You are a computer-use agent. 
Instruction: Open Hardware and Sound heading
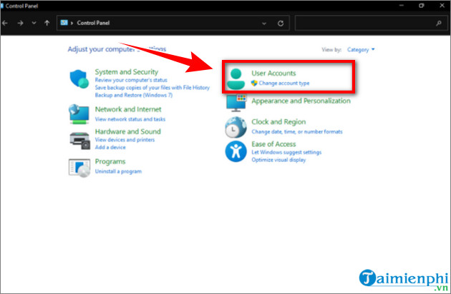(128, 131)
